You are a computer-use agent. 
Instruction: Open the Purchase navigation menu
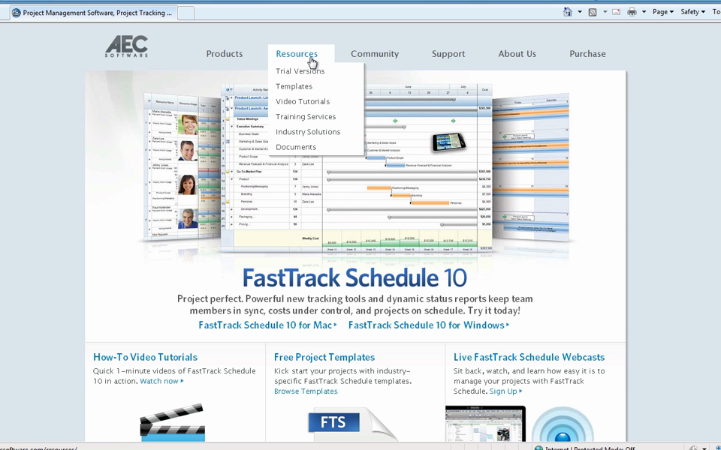[x=587, y=54]
